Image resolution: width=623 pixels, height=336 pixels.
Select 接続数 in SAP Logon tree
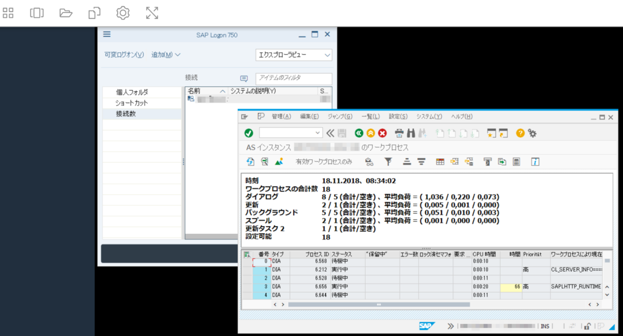click(x=126, y=114)
